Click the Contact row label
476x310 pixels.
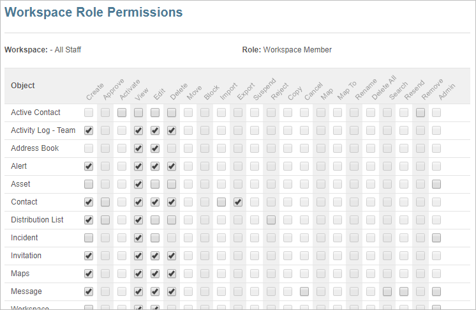tap(24, 202)
